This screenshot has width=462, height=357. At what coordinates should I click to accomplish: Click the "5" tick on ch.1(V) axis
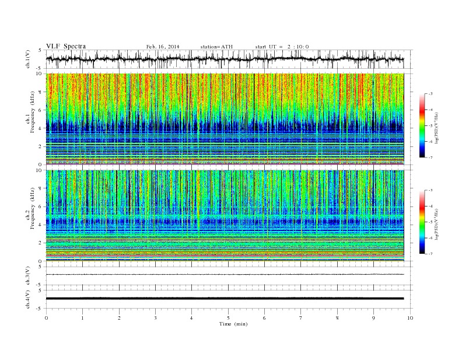[40, 50]
